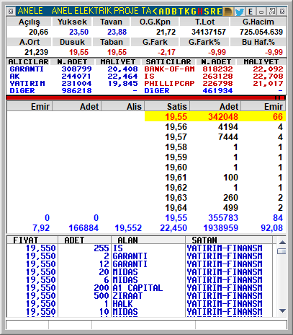The image size is (293, 335).
Task: Click the ANELE ticker symbol in title
Action: (x=30, y=11)
